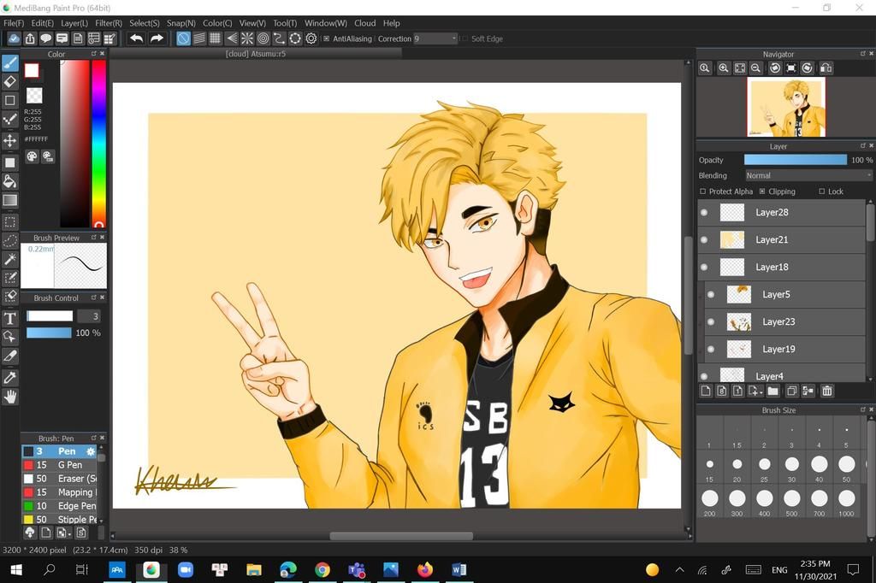Enable the Protect Alpha checkbox
876x583 pixels.
click(x=703, y=191)
